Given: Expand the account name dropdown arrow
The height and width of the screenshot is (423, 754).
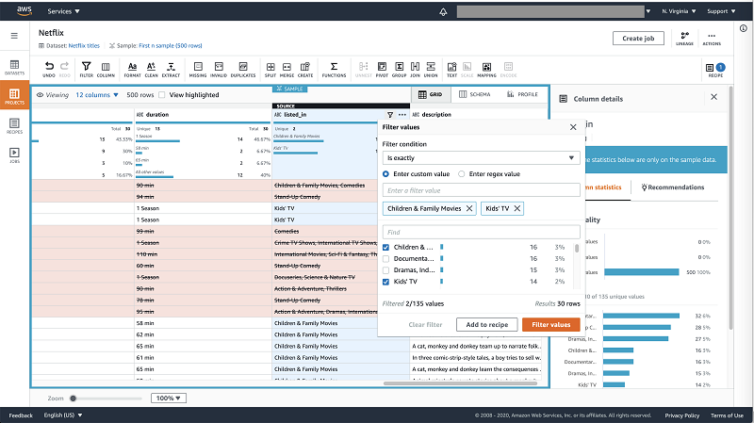Looking at the screenshot, I should tap(648, 11).
